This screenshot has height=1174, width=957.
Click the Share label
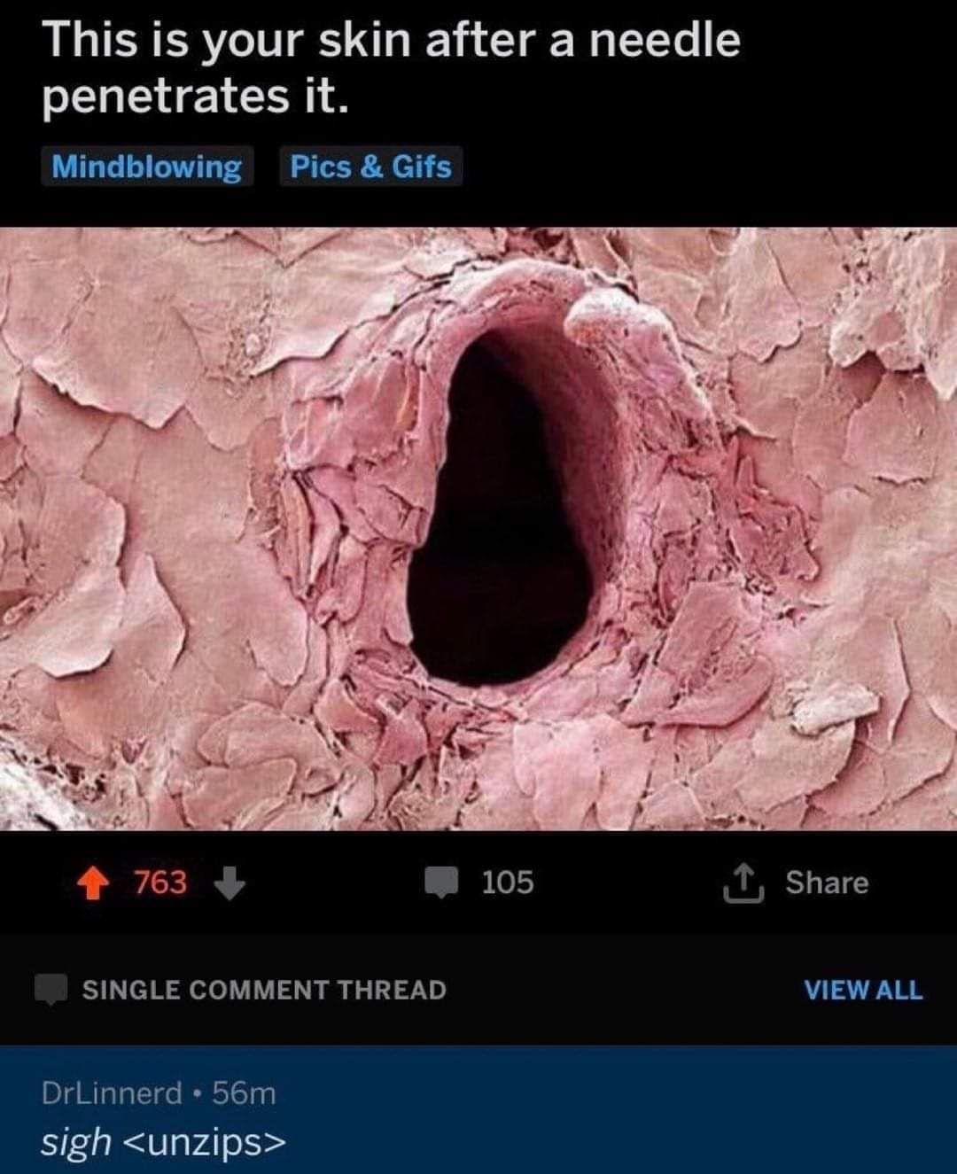[827, 882]
